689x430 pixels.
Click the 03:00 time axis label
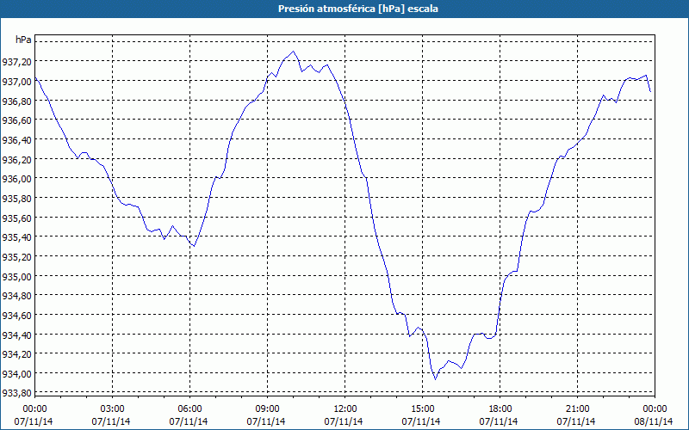tap(113, 409)
